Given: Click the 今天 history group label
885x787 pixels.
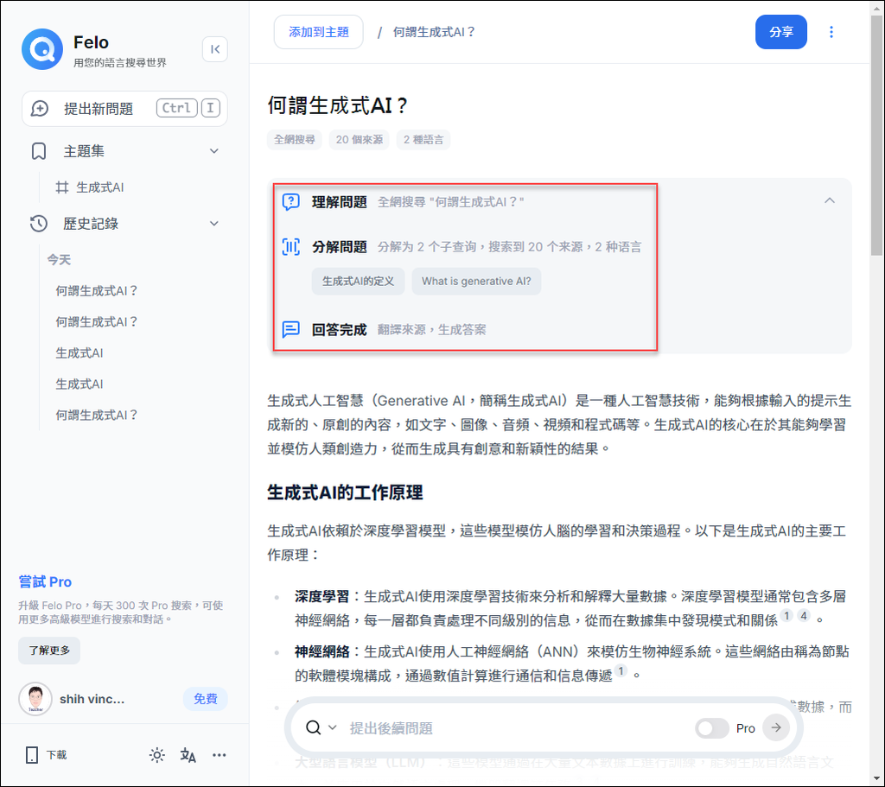Looking at the screenshot, I should (x=59, y=259).
